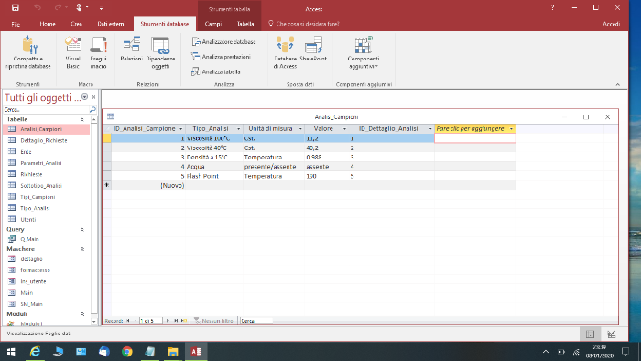
Task: Create new blank record button
Action: tap(184, 321)
